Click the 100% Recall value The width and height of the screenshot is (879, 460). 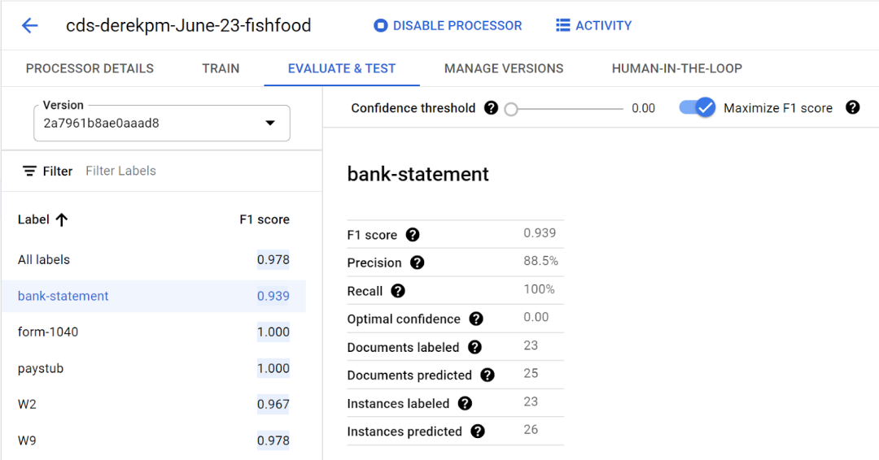click(x=540, y=289)
